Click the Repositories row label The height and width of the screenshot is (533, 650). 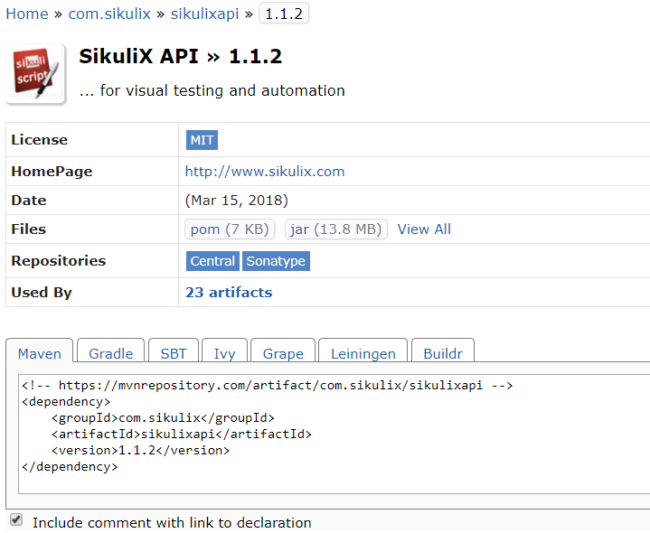(x=59, y=261)
